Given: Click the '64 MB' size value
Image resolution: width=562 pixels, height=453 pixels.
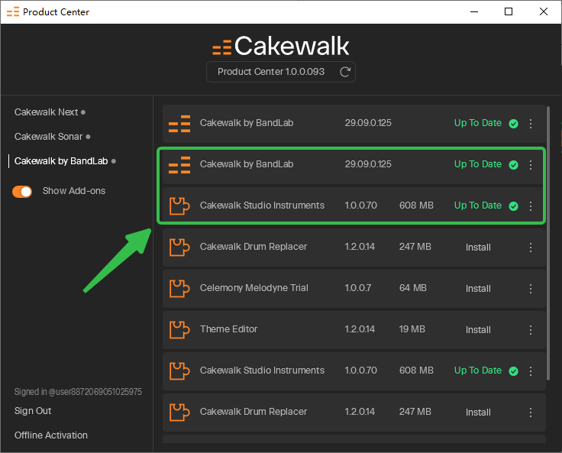Looking at the screenshot, I should (413, 288).
